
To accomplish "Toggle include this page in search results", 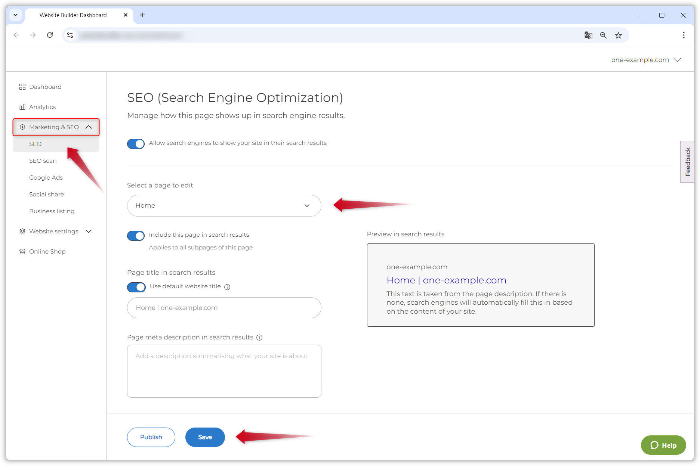I will (136, 236).
